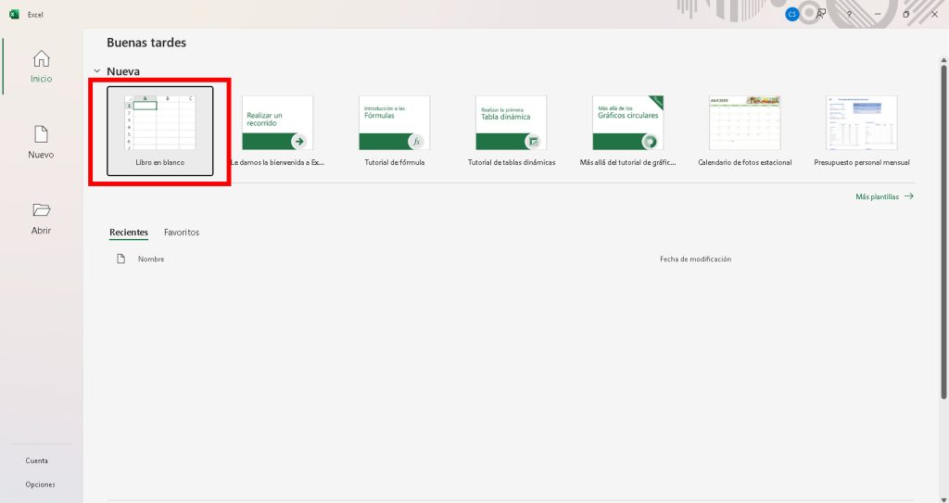Viewport: 949px width, 503px height.
Task: Open Opciones in the sidebar
Action: [x=40, y=484]
